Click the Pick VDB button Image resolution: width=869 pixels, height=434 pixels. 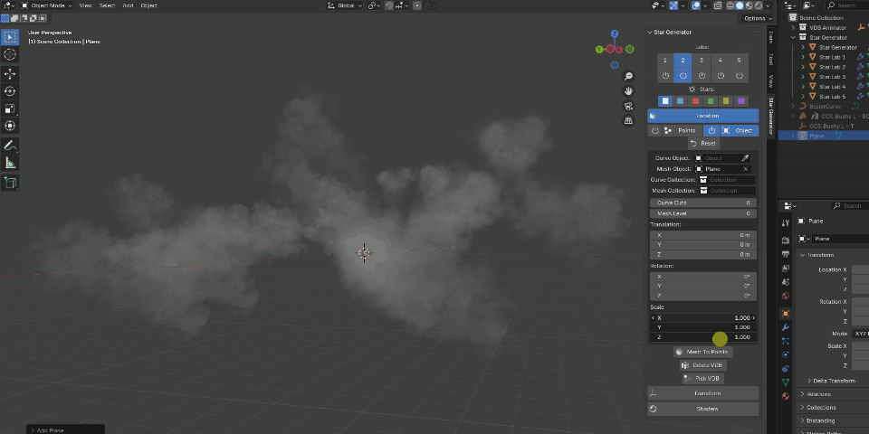[702, 379]
